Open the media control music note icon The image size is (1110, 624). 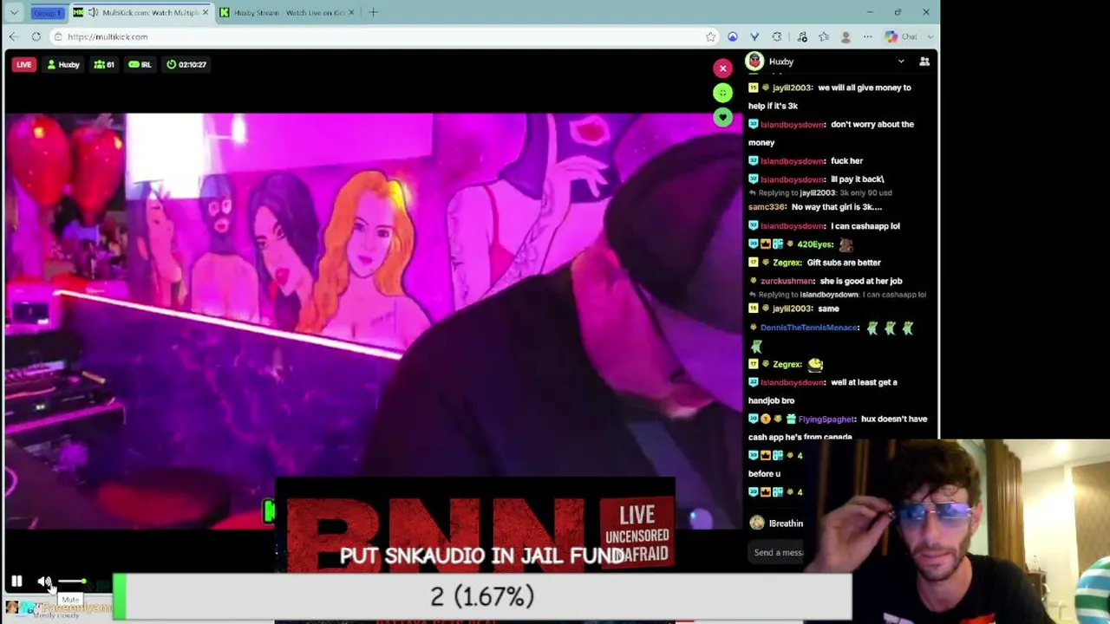pyautogui.click(x=802, y=36)
